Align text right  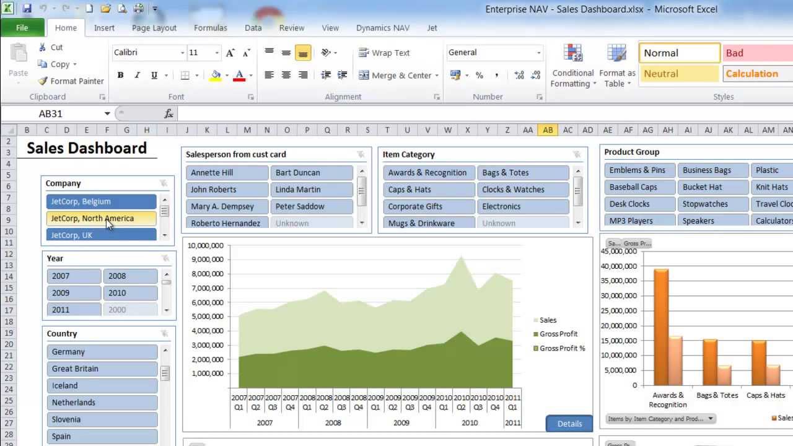[303, 76]
